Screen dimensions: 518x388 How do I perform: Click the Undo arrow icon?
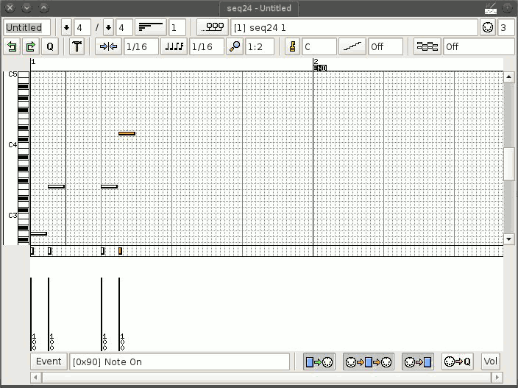point(12,47)
